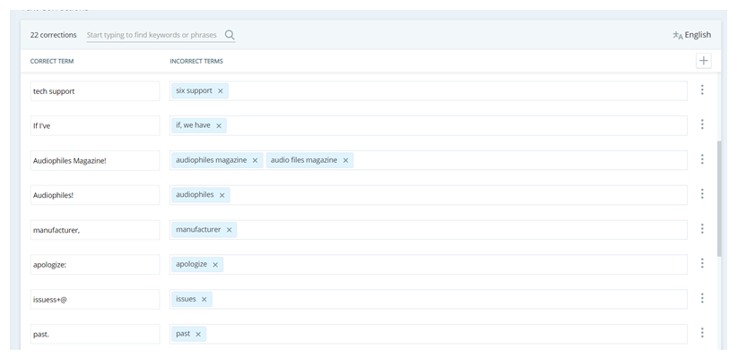Screen dimensions: 729x357
Task: Click inside incorrect terms field of apologize: row
Action: [429, 264]
